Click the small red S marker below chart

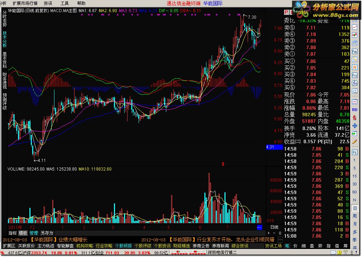pos(223,164)
